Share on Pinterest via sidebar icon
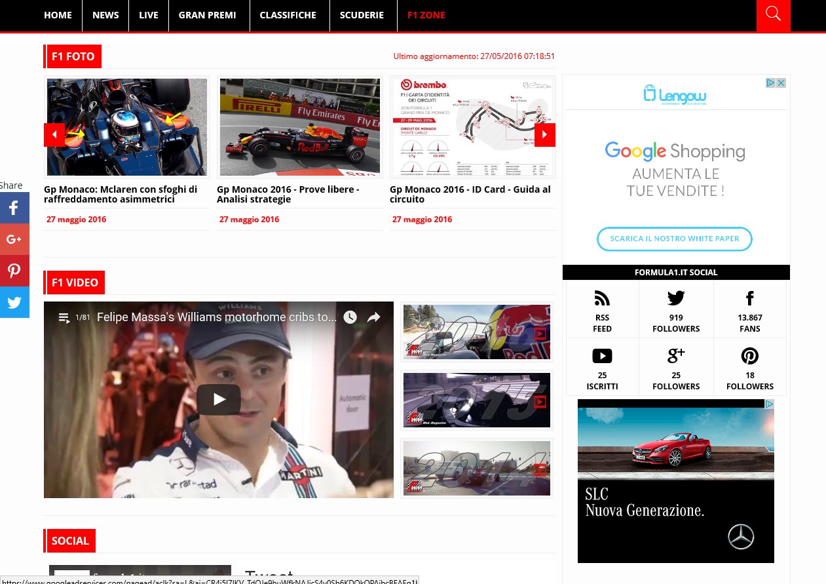The image size is (826, 584). (14, 271)
